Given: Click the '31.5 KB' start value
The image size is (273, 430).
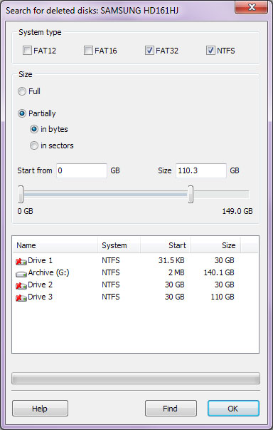Looking at the screenshot, I should tap(171, 260).
